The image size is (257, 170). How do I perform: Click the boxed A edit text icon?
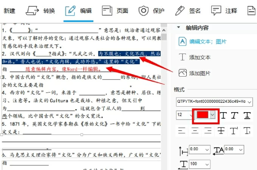click(x=182, y=42)
